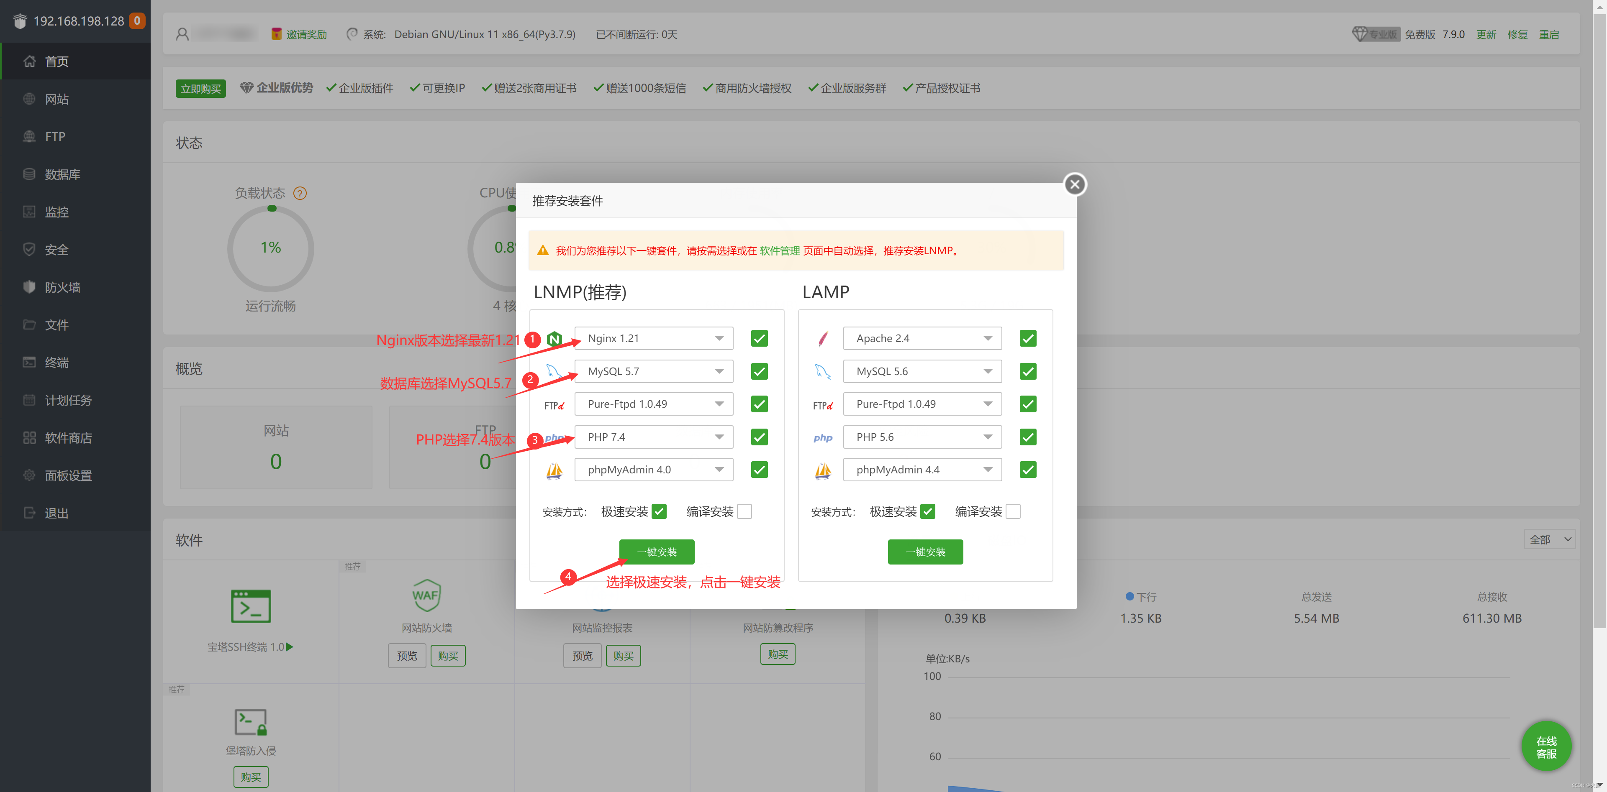Click the 监控 monitor sidebar icon

pos(29,212)
